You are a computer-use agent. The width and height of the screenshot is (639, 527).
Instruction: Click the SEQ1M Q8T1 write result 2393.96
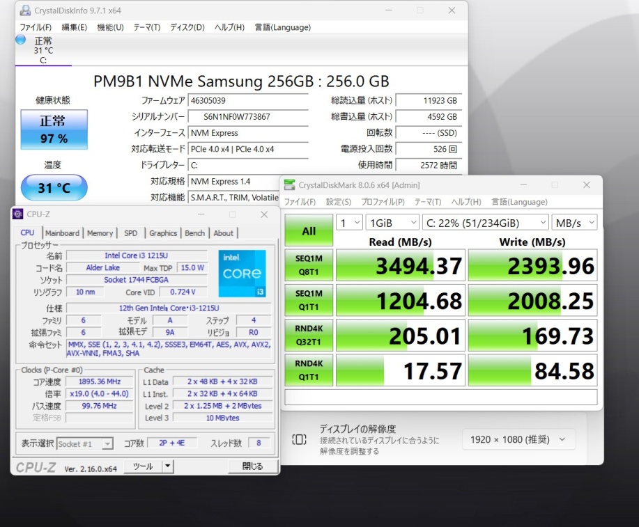pyautogui.click(x=532, y=265)
